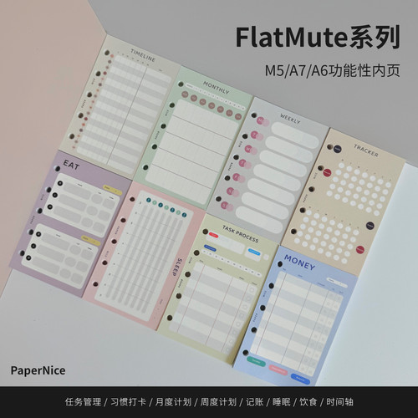Viewport: 418px width, 418px height.
Task: Click the TASK PROCESS page title
Action: click(x=240, y=234)
